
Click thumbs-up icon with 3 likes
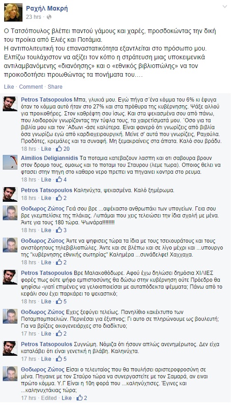(59, 230)
